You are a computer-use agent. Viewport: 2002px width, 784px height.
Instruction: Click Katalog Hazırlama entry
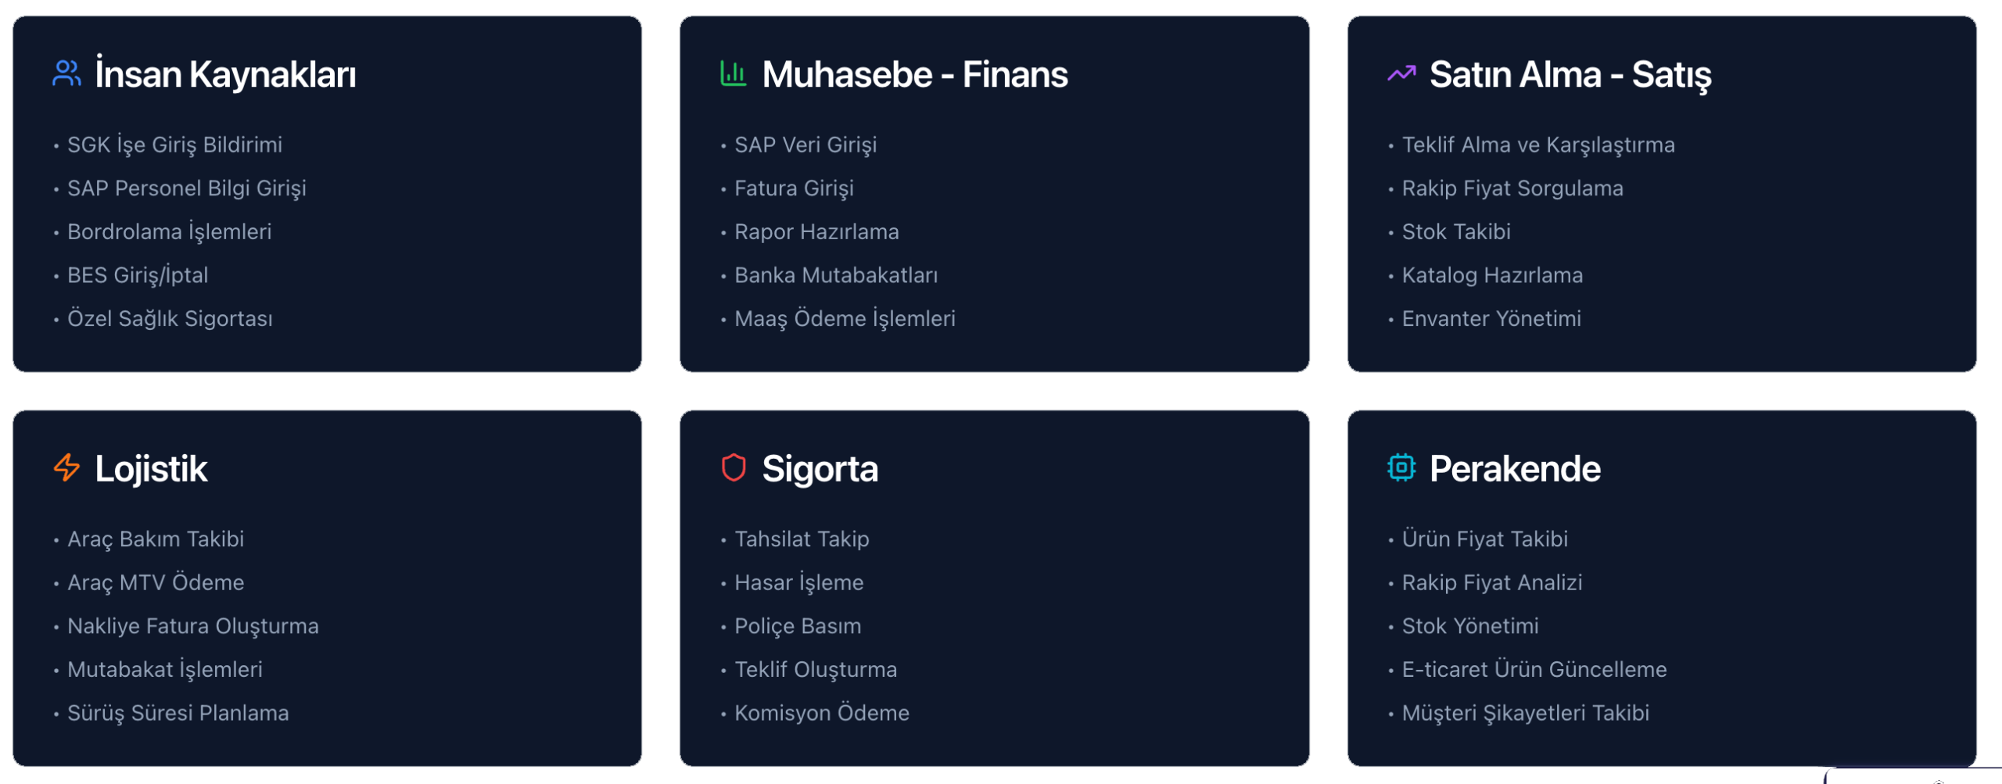click(1491, 276)
